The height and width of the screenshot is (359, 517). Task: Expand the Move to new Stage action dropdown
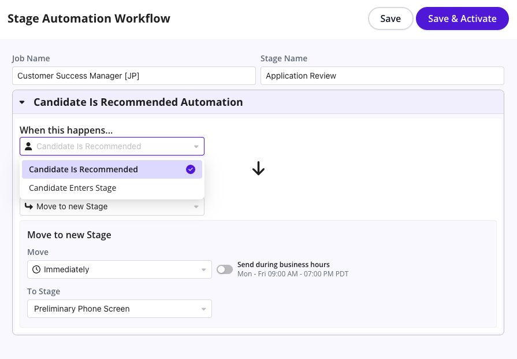(112, 206)
